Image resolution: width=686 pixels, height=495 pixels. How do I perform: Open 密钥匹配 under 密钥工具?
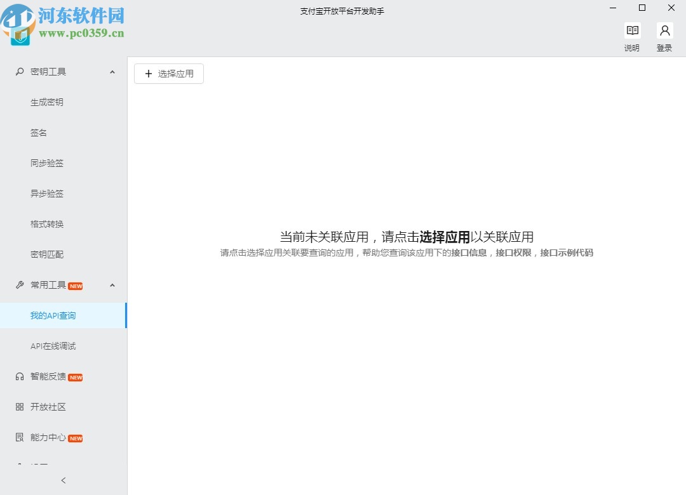[x=46, y=254]
